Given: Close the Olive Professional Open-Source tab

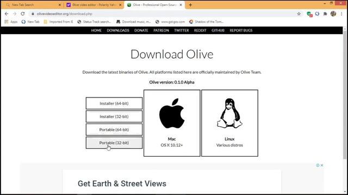Looking at the screenshot, I should (x=181, y=5).
